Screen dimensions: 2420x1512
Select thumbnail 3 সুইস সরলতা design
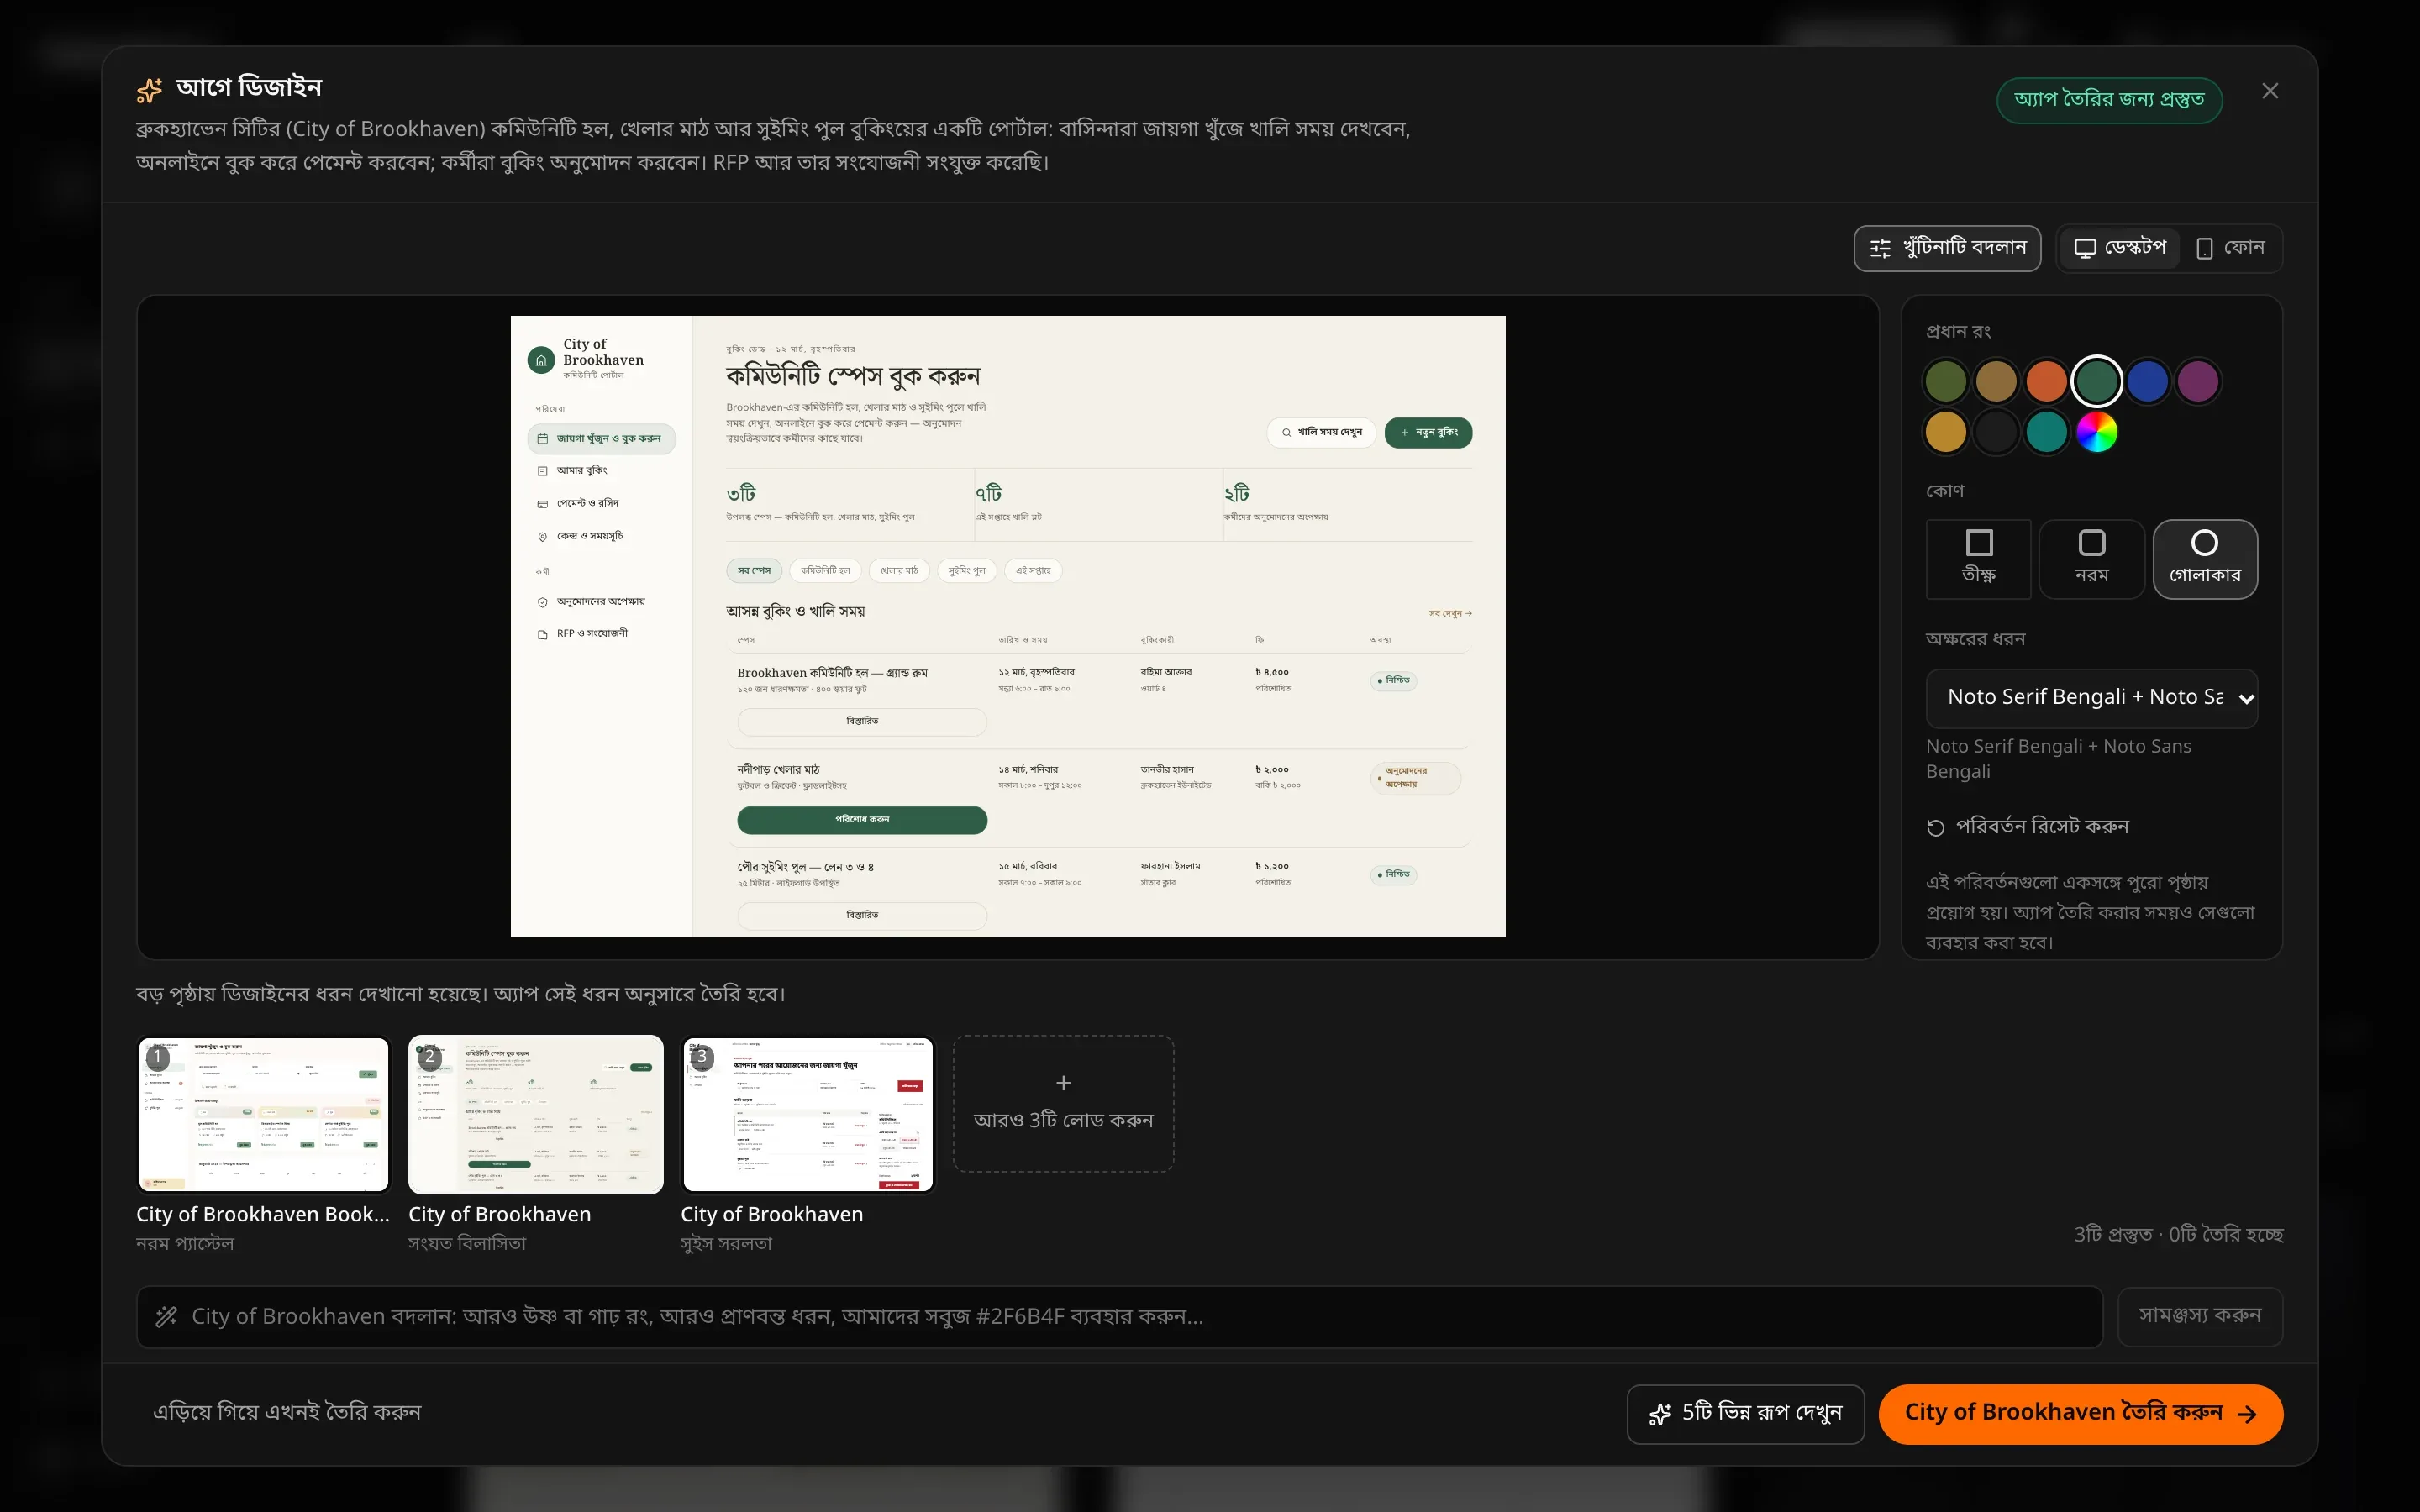pyautogui.click(x=808, y=1114)
